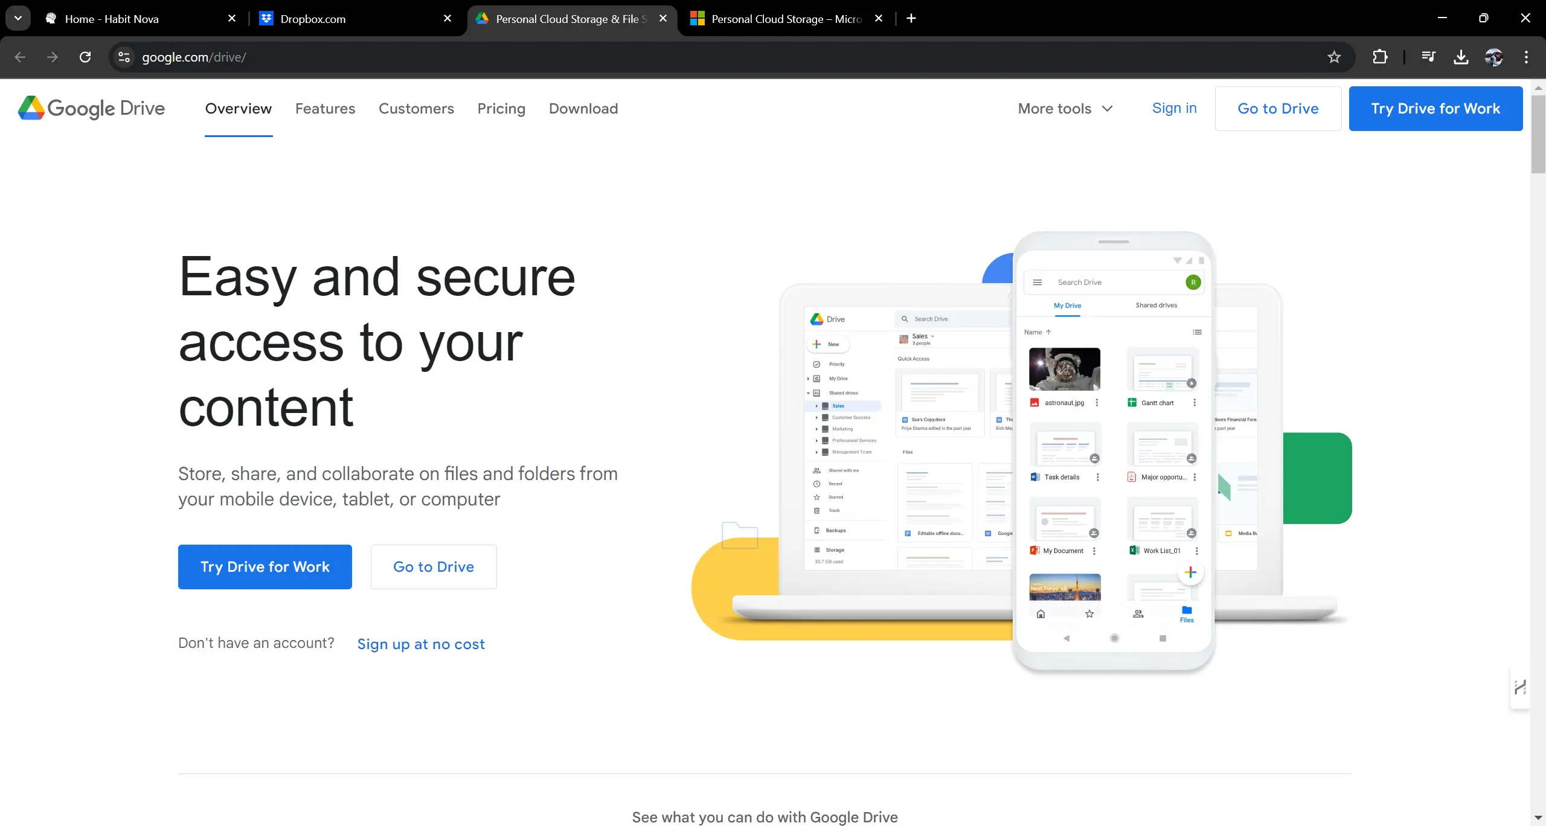Reload the current page
1546x826 pixels.
point(85,57)
